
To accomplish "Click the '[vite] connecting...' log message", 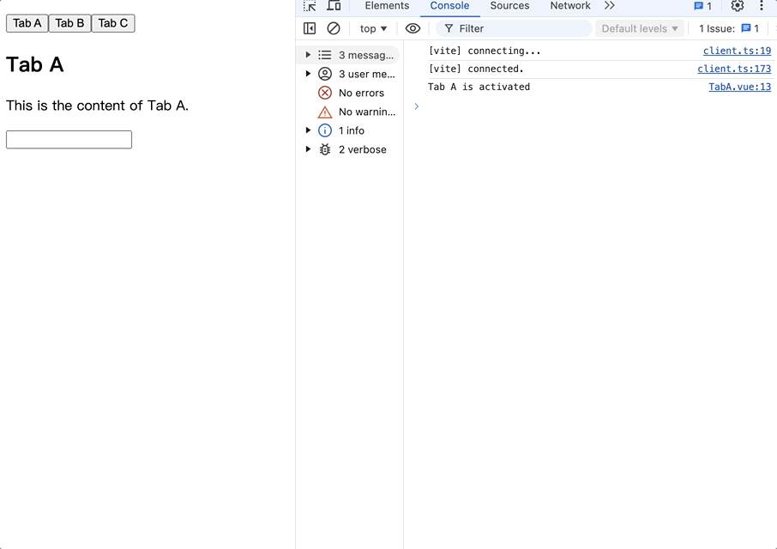I will coord(485,51).
